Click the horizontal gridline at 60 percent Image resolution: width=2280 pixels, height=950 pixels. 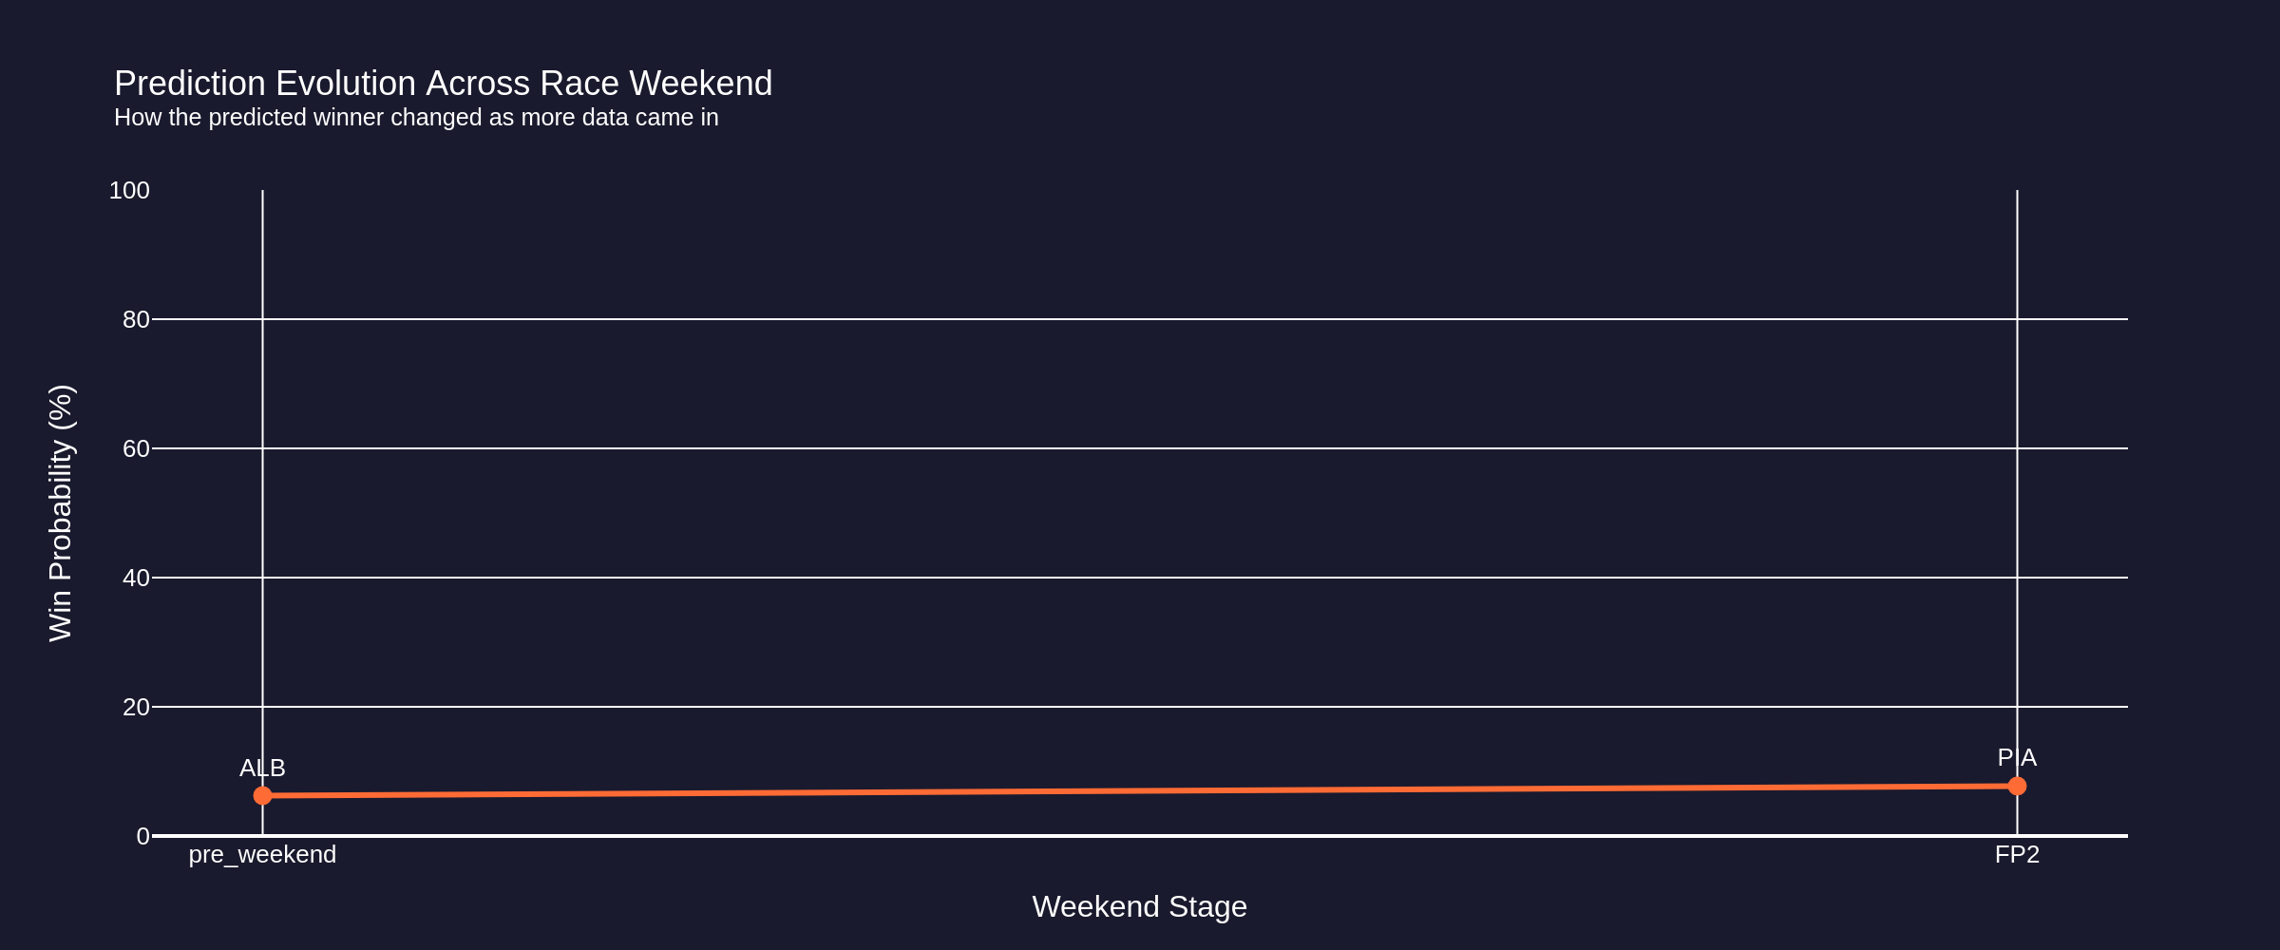[x=1140, y=448]
